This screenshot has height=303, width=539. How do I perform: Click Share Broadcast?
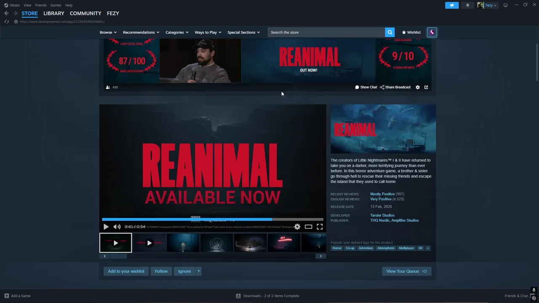395,87
